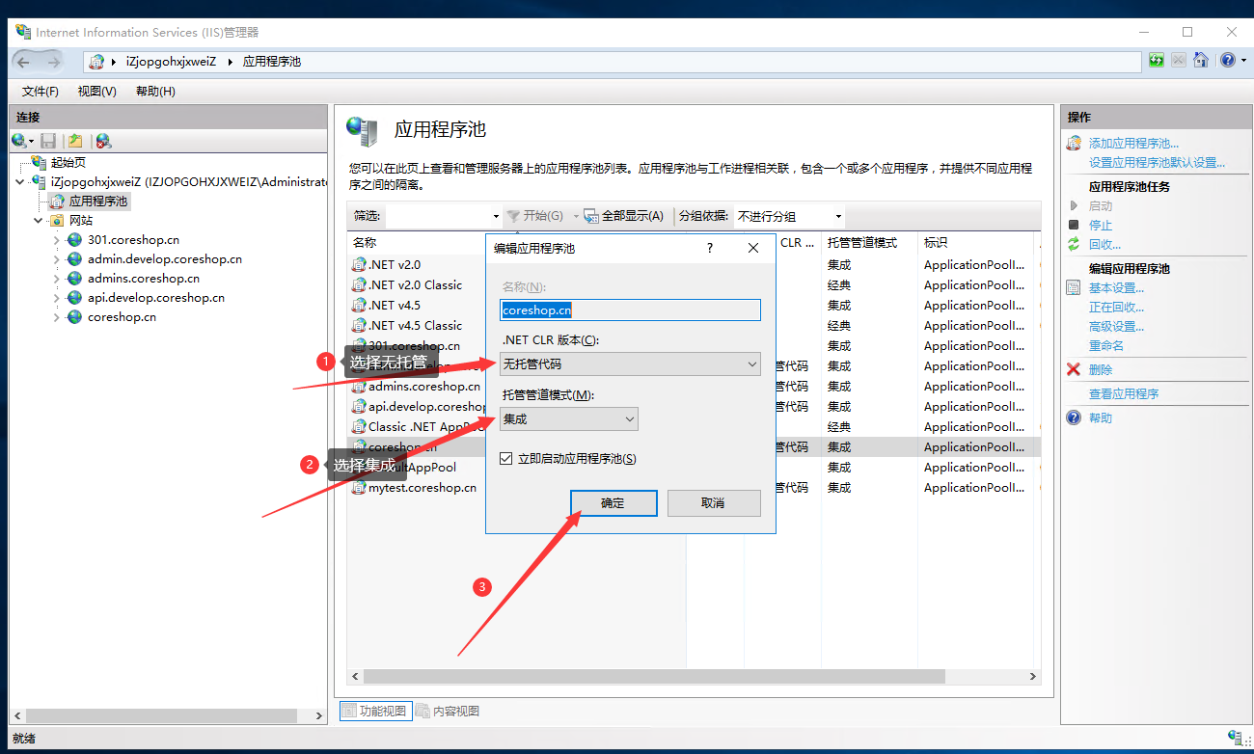
Task: Click the red X delete icon in Actions
Action: [1073, 369]
